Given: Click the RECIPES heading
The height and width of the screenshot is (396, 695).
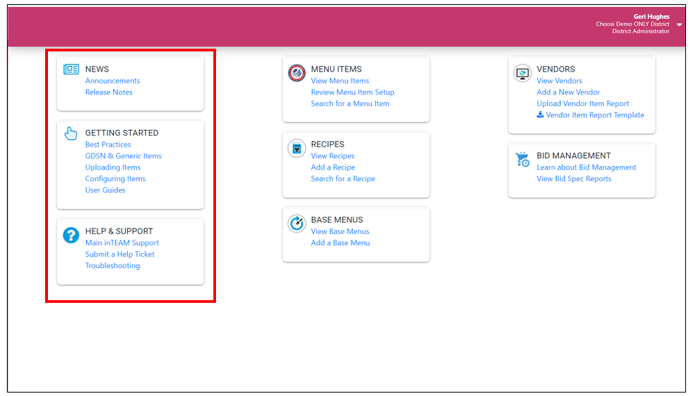Looking at the screenshot, I should 328,144.
